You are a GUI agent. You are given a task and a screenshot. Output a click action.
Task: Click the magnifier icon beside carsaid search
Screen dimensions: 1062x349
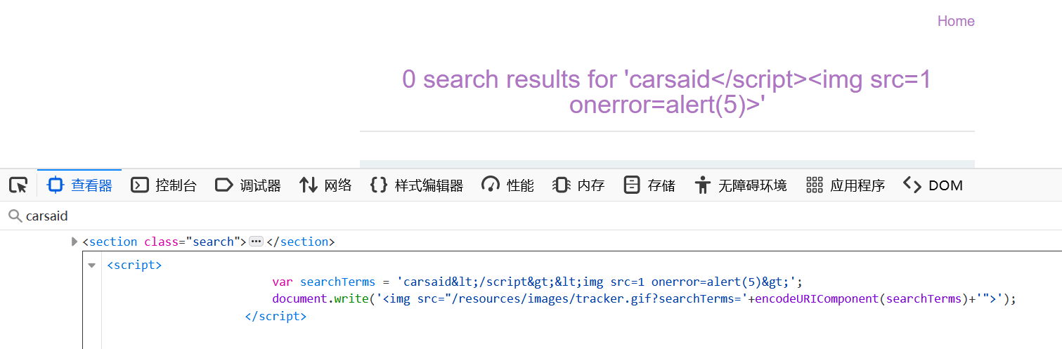click(x=14, y=216)
